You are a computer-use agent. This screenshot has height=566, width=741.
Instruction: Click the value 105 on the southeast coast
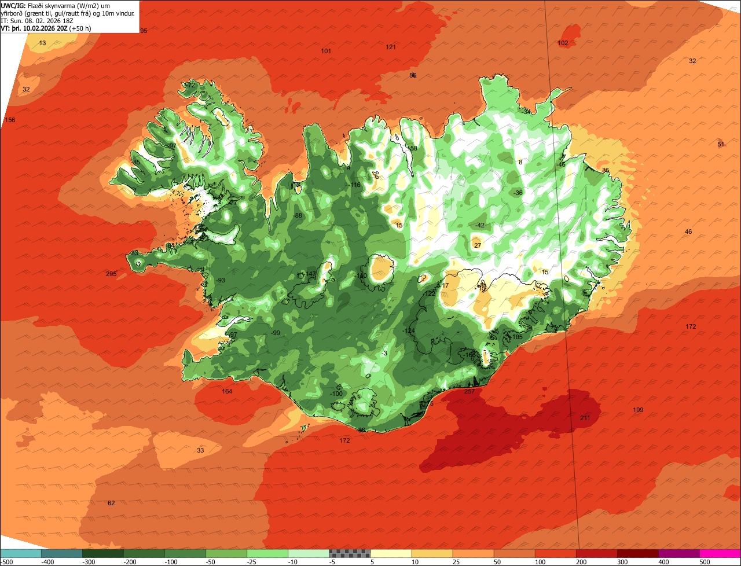(518, 337)
